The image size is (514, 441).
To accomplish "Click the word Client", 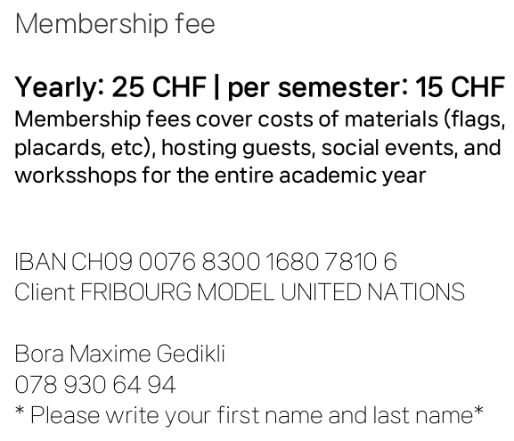I will (x=45, y=292).
